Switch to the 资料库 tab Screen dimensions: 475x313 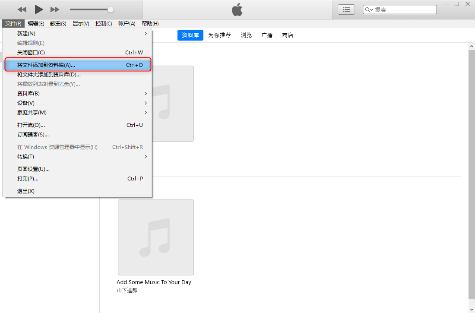190,35
